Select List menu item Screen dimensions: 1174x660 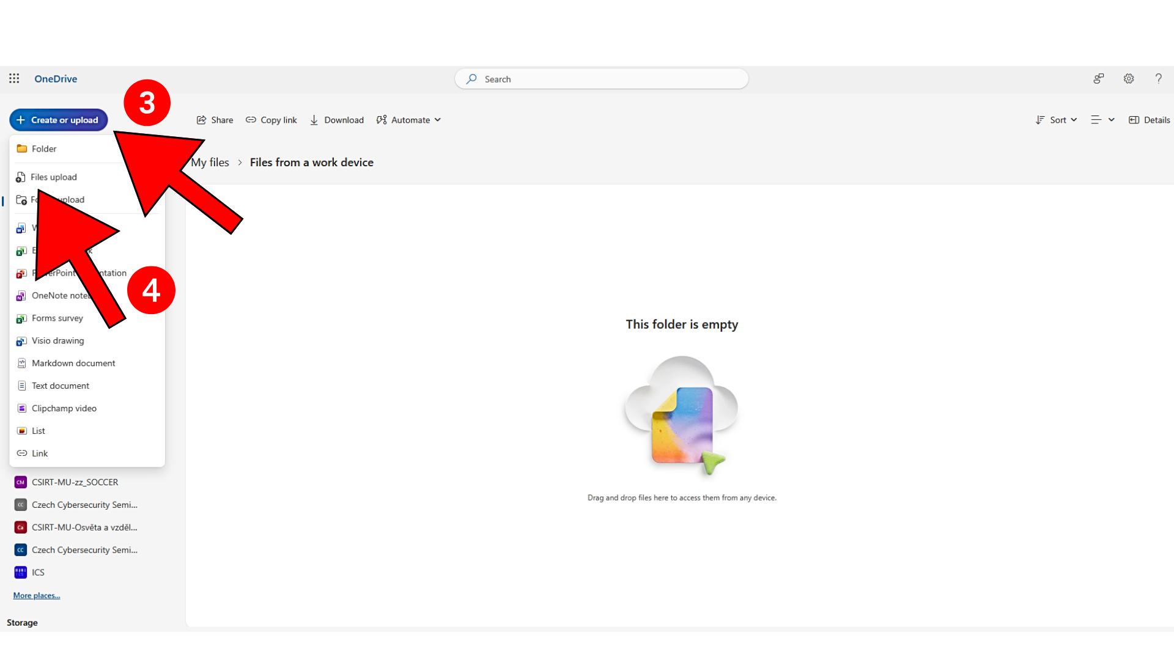[87, 431]
